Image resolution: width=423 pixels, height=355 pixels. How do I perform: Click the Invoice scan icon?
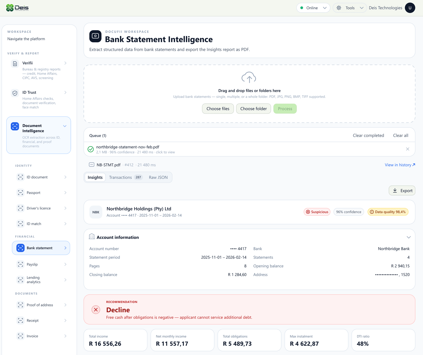pyautogui.click(x=20, y=336)
